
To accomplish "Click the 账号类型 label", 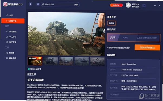I will click(x=111, y=29).
